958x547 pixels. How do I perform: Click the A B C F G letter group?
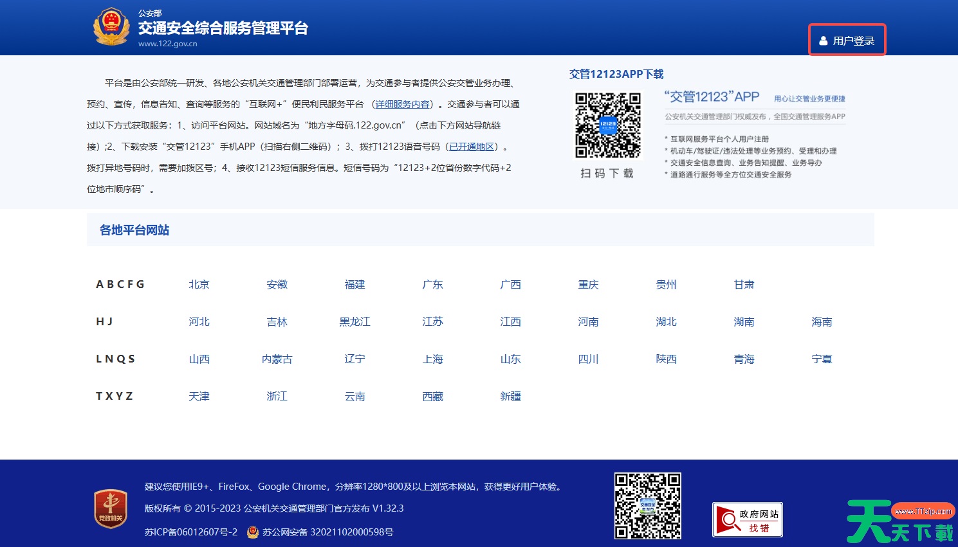tap(120, 284)
